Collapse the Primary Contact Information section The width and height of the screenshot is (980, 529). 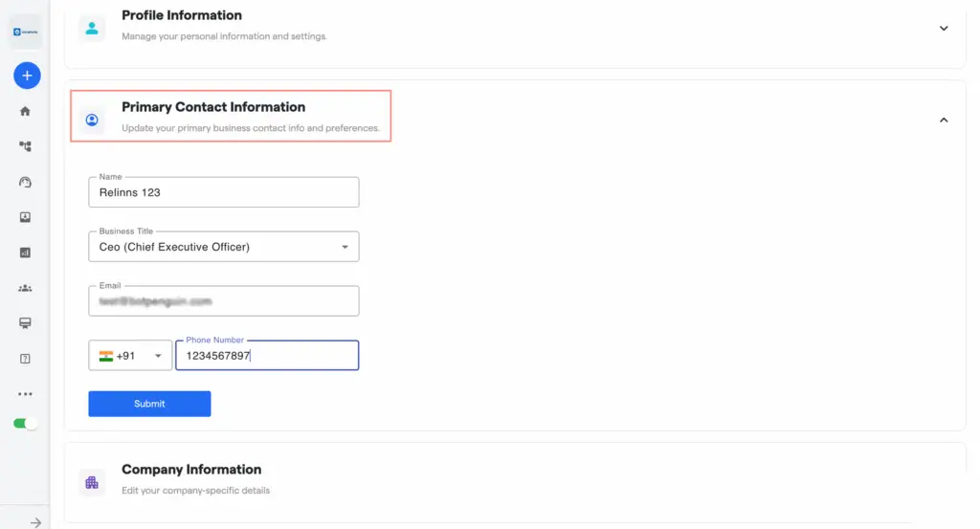click(x=943, y=121)
